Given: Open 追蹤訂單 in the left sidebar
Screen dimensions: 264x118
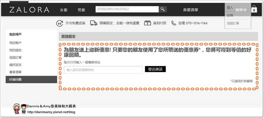Looking at the screenshot, I should point(15,57).
